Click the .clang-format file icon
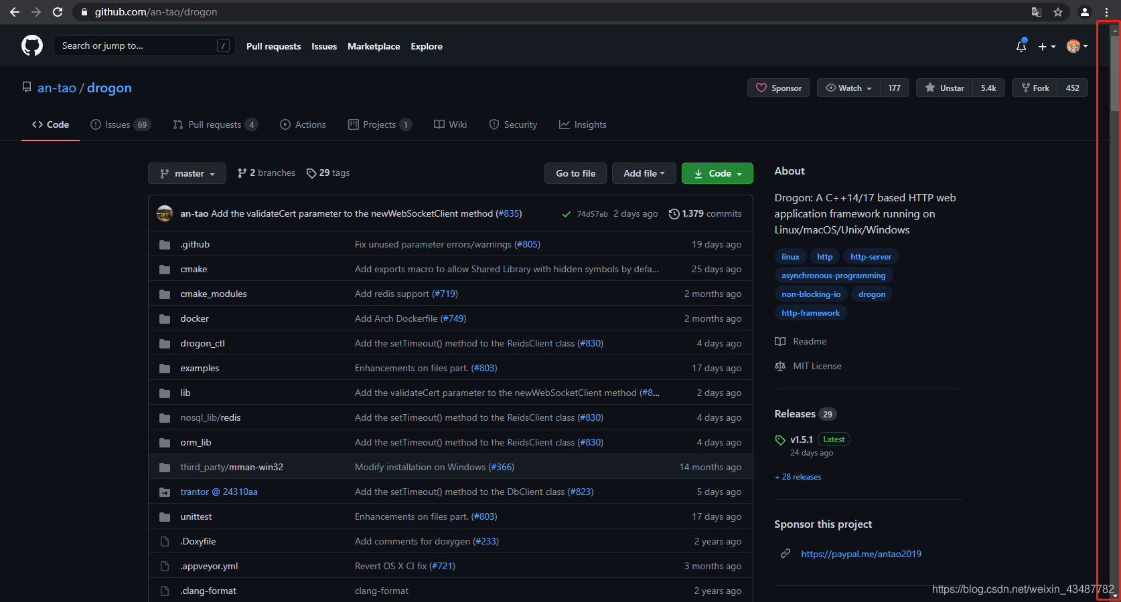 [165, 591]
